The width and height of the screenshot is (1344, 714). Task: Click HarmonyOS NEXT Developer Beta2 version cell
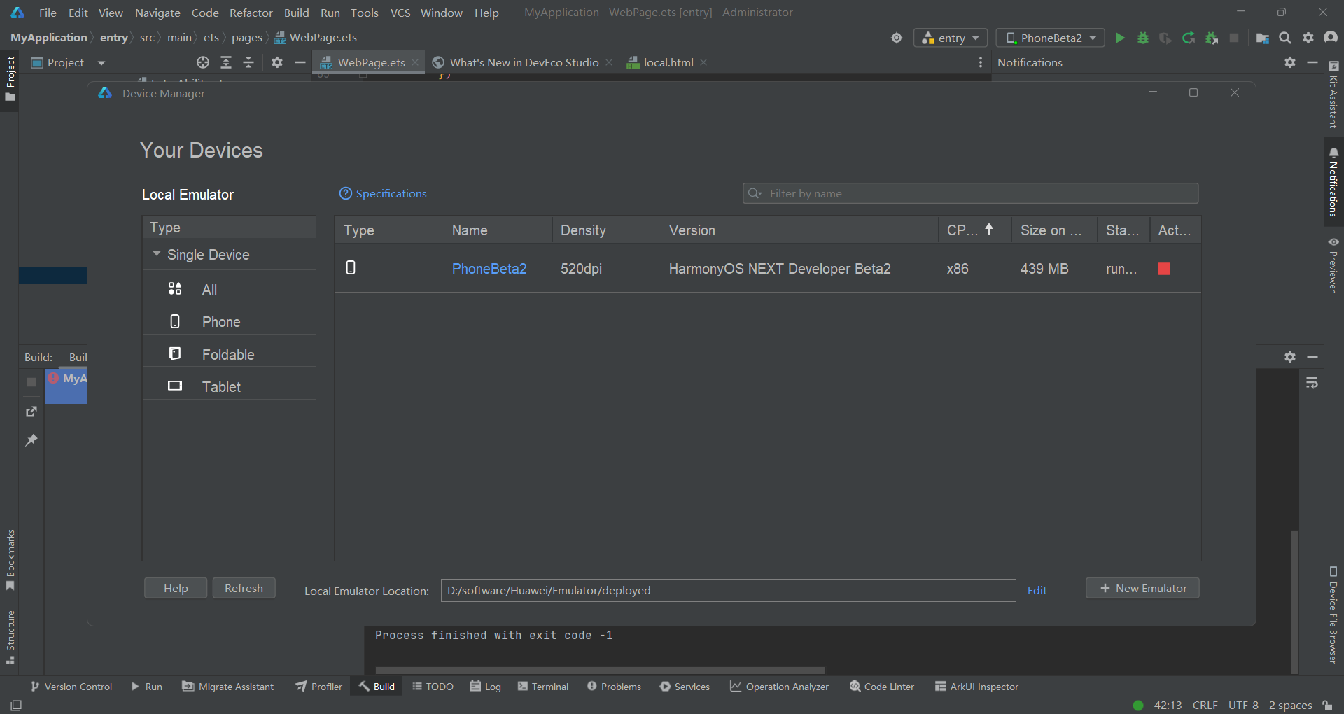click(780, 269)
